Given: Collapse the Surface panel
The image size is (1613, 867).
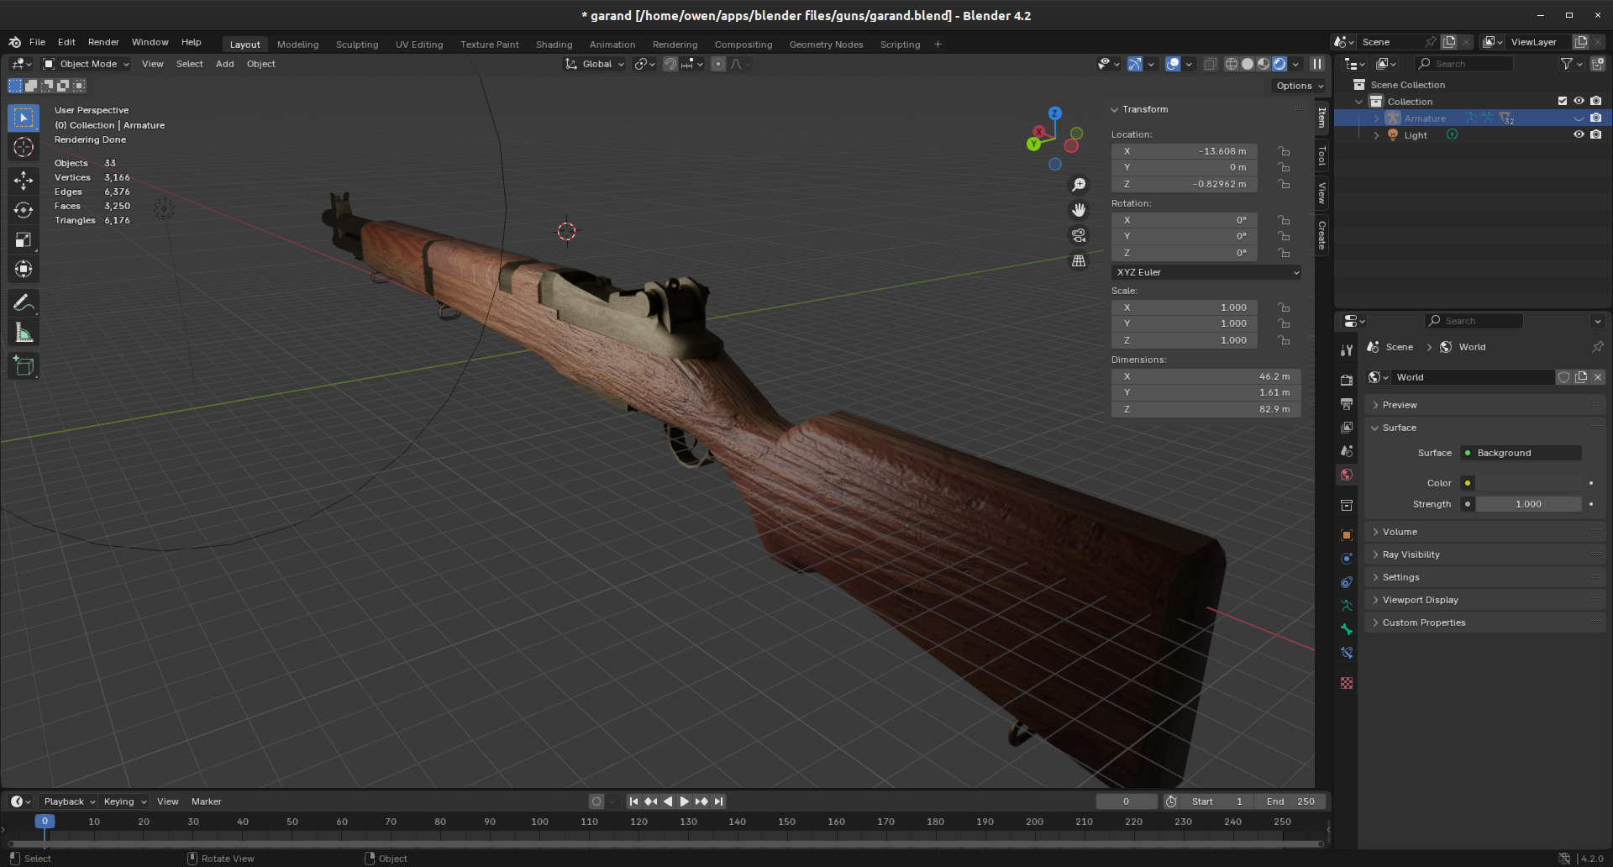Looking at the screenshot, I should coord(1484,428).
